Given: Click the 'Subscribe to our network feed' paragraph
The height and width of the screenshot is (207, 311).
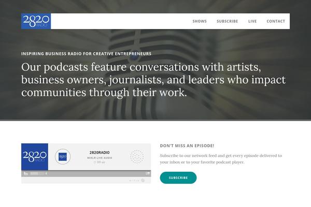Looking at the screenshot, I should (221, 159).
